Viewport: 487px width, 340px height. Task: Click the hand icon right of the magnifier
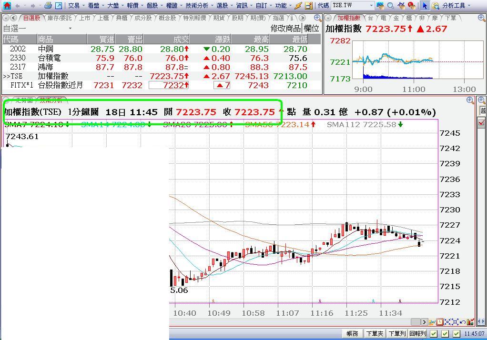401,6
